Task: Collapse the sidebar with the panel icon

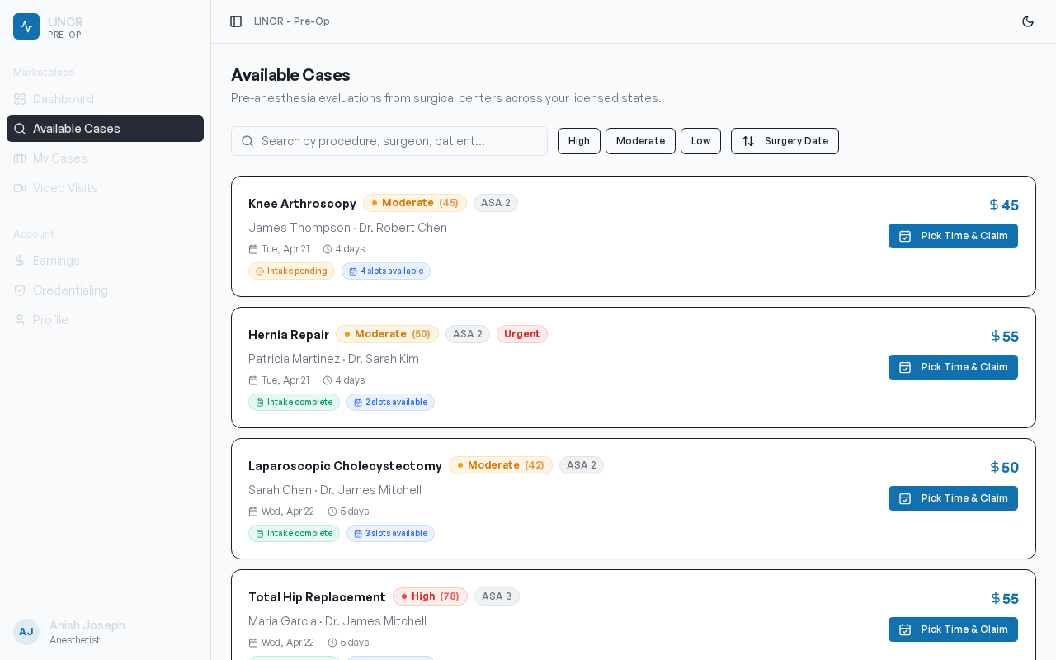Action: (234, 21)
